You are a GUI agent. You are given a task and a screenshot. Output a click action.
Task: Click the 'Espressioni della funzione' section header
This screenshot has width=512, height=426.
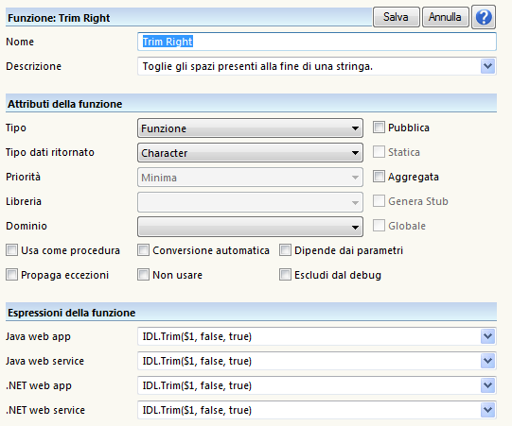click(x=72, y=313)
